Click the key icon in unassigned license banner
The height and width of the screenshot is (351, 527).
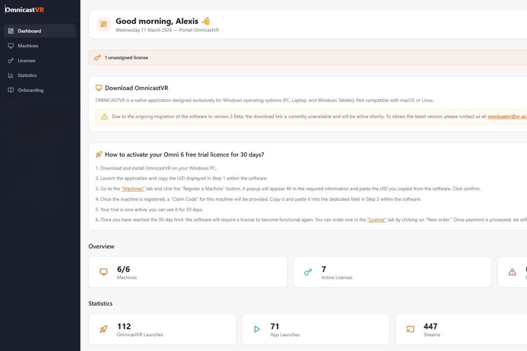click(97, 57)
